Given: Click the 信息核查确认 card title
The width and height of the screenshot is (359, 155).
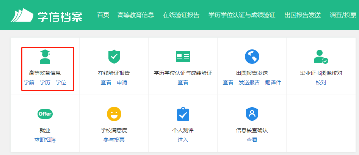Looking at the screenshot, I should 252,130.
